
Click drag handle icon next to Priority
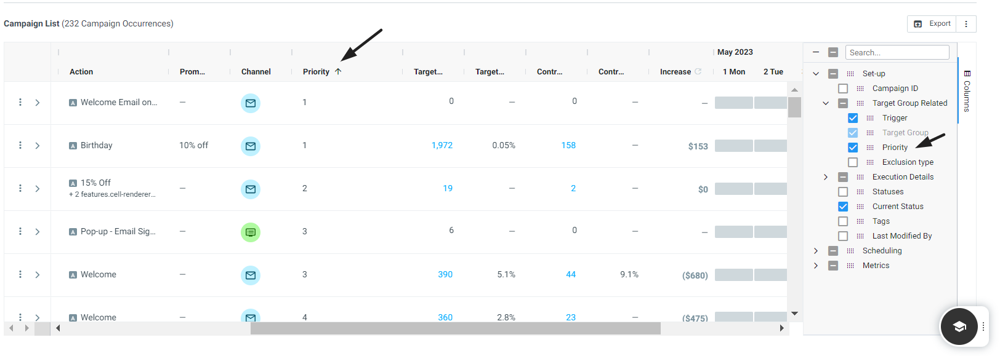click(x=870, y=148)
